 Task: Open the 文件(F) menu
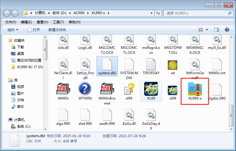coord(11,22)
